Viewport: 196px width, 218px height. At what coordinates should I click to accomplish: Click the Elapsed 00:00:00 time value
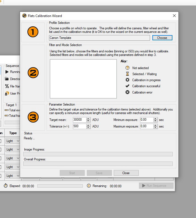(28, 186)
